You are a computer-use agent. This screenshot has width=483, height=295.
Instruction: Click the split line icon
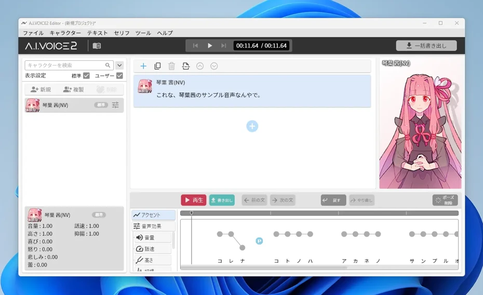(186, 66)
